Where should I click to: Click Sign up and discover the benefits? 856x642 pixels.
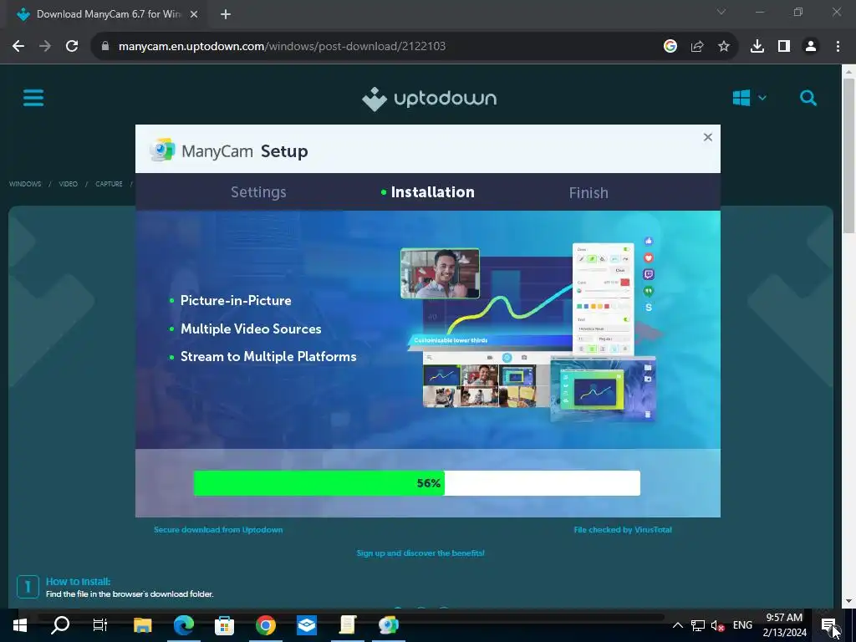(x=420, y=553)
